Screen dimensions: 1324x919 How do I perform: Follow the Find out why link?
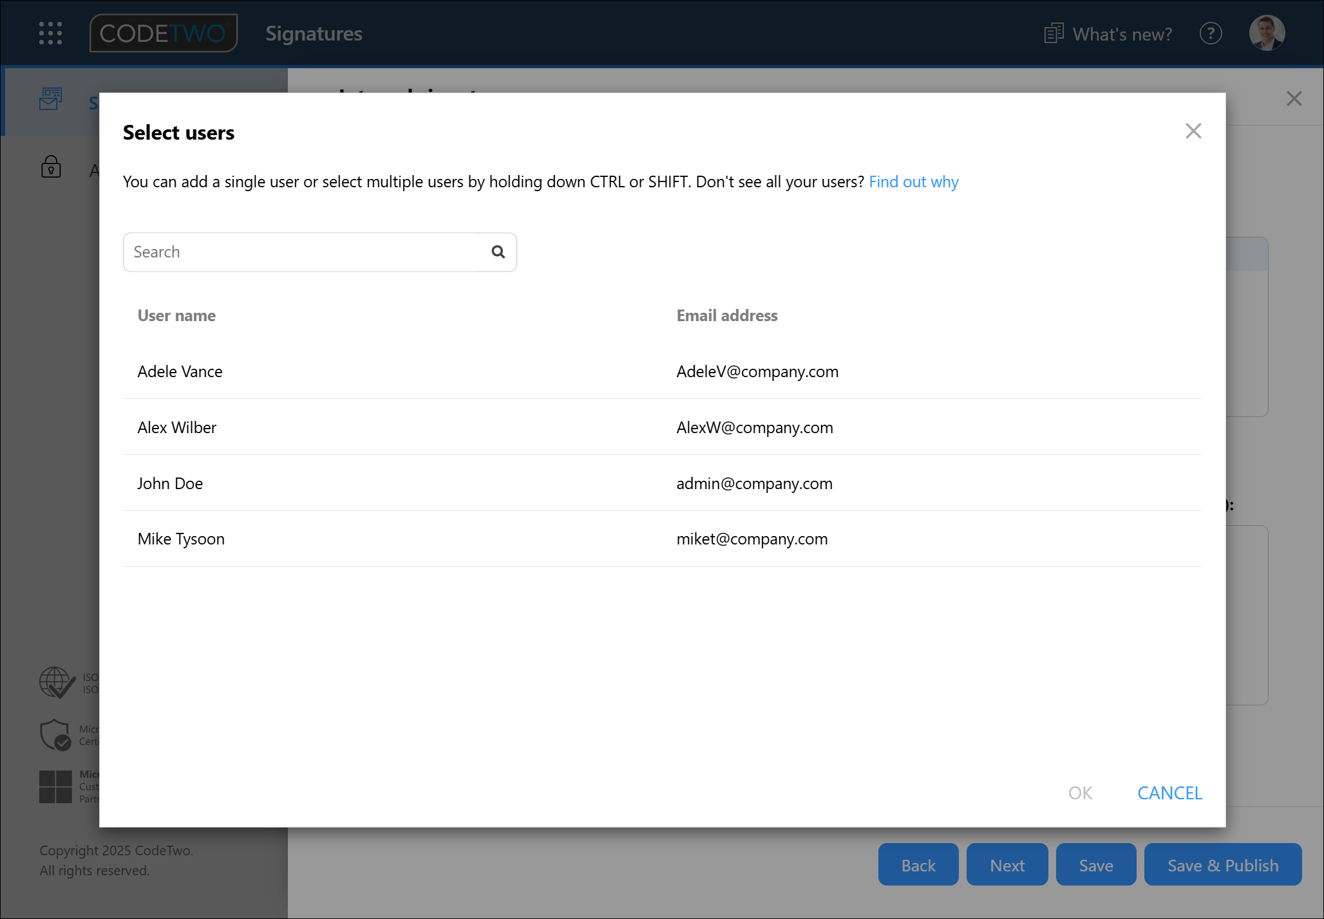coord(913,182)
